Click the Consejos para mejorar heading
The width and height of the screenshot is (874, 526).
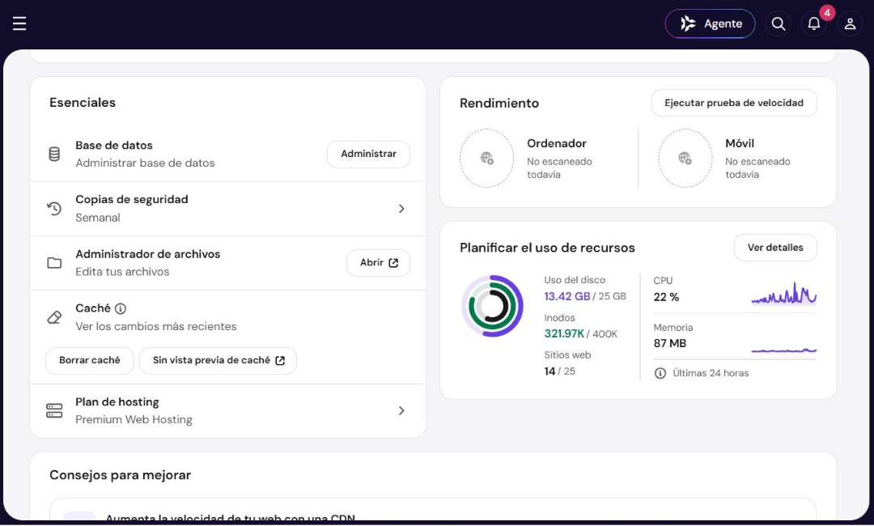tap(121, 475)
